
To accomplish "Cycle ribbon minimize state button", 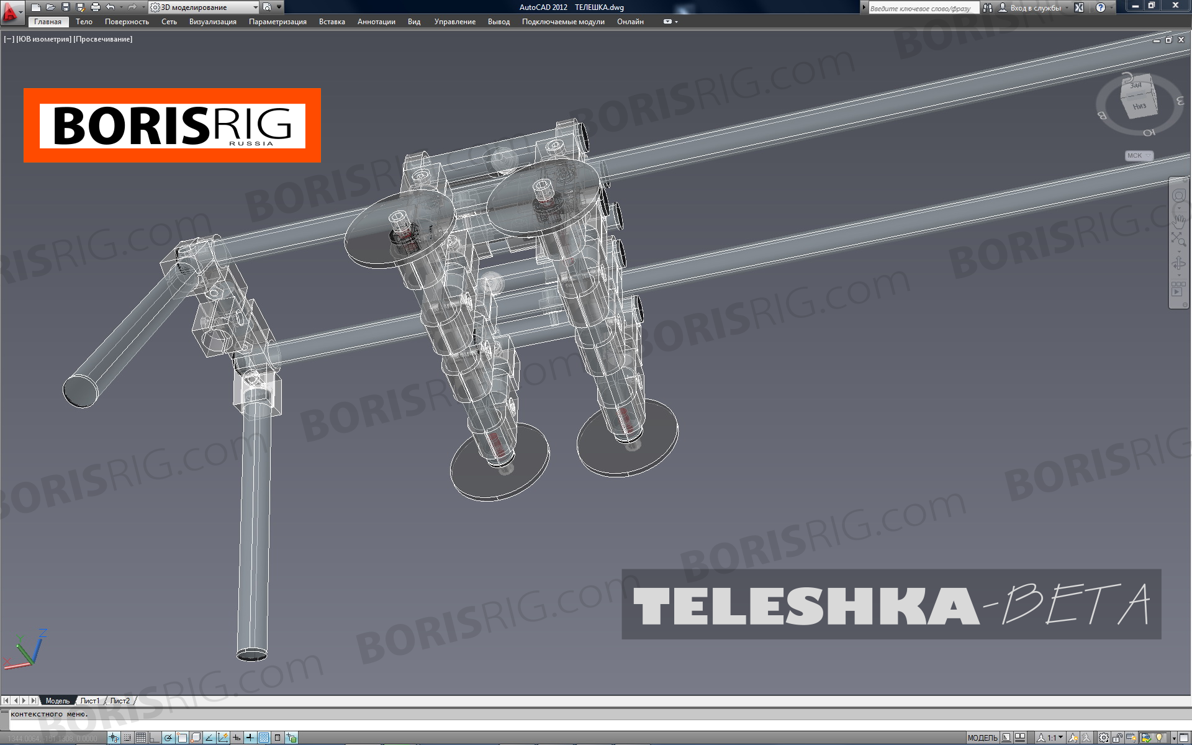I will (668, 22).
